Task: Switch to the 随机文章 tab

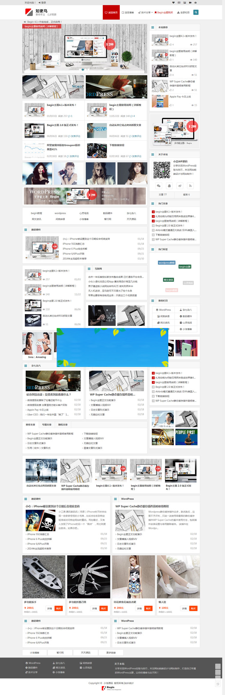Action: (x=63, y=425)
